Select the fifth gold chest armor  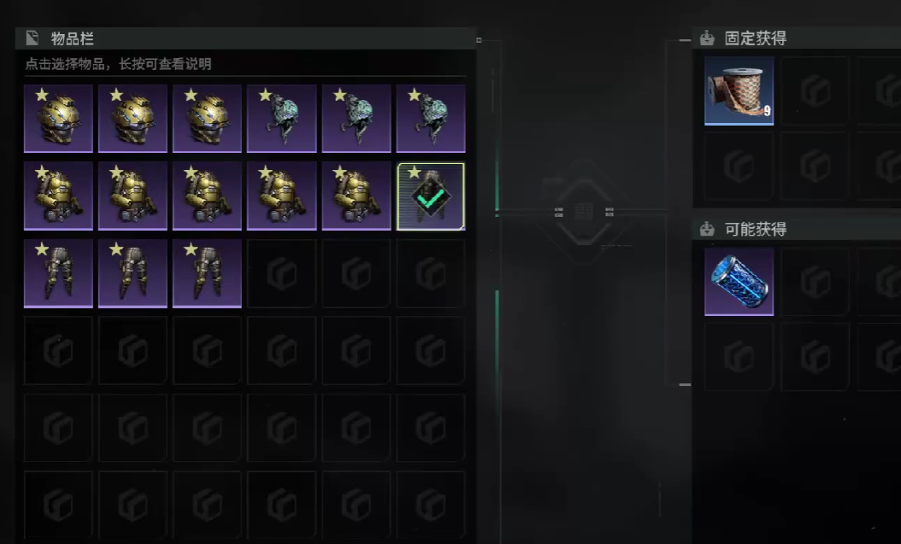pyautogui.click(x=356, y=196)
